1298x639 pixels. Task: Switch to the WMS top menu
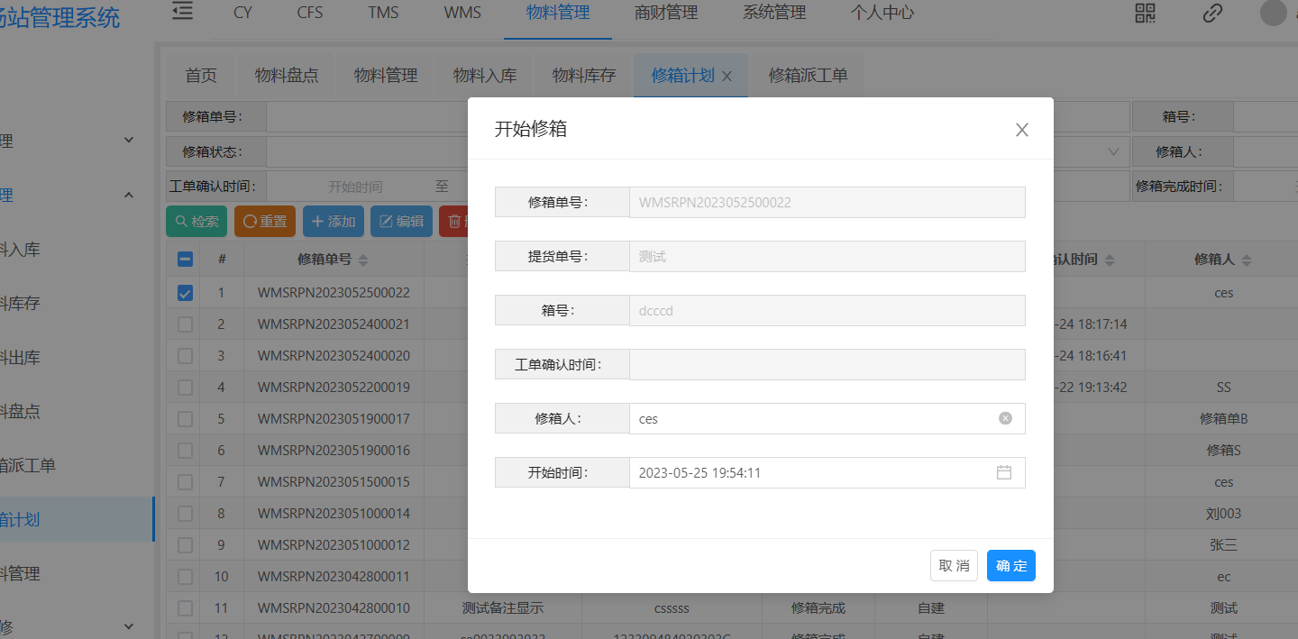coord(462,13)
